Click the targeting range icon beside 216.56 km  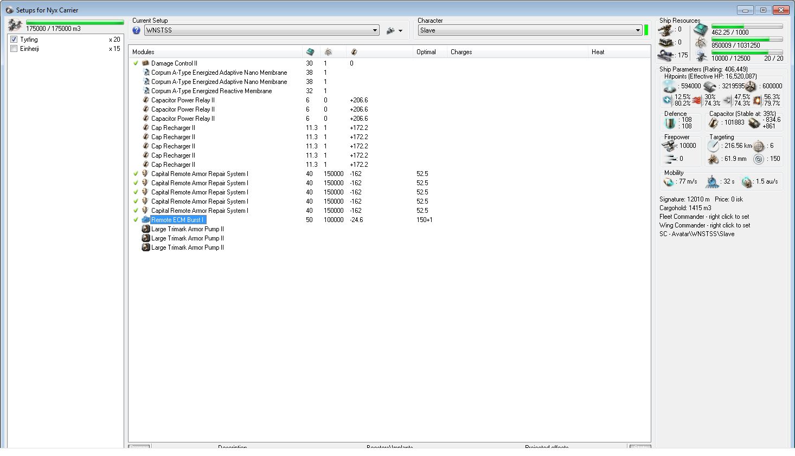[x=713, y=146]
